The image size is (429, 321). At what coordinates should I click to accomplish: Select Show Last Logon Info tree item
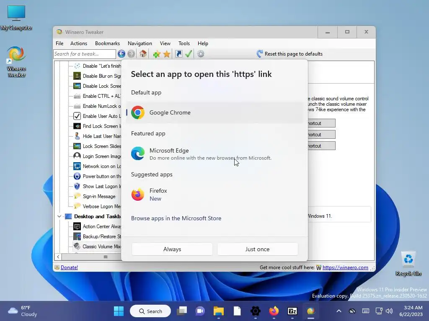click(97, 186)
